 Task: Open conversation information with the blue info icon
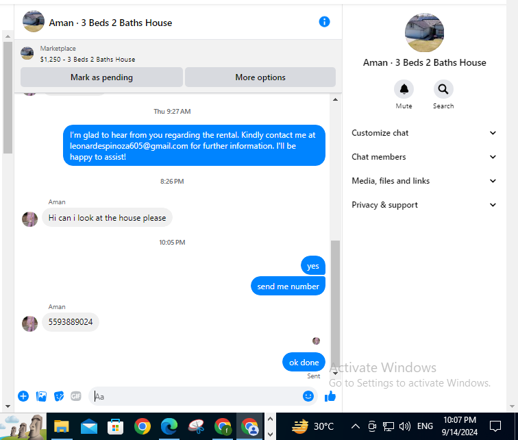coord(324,22)
